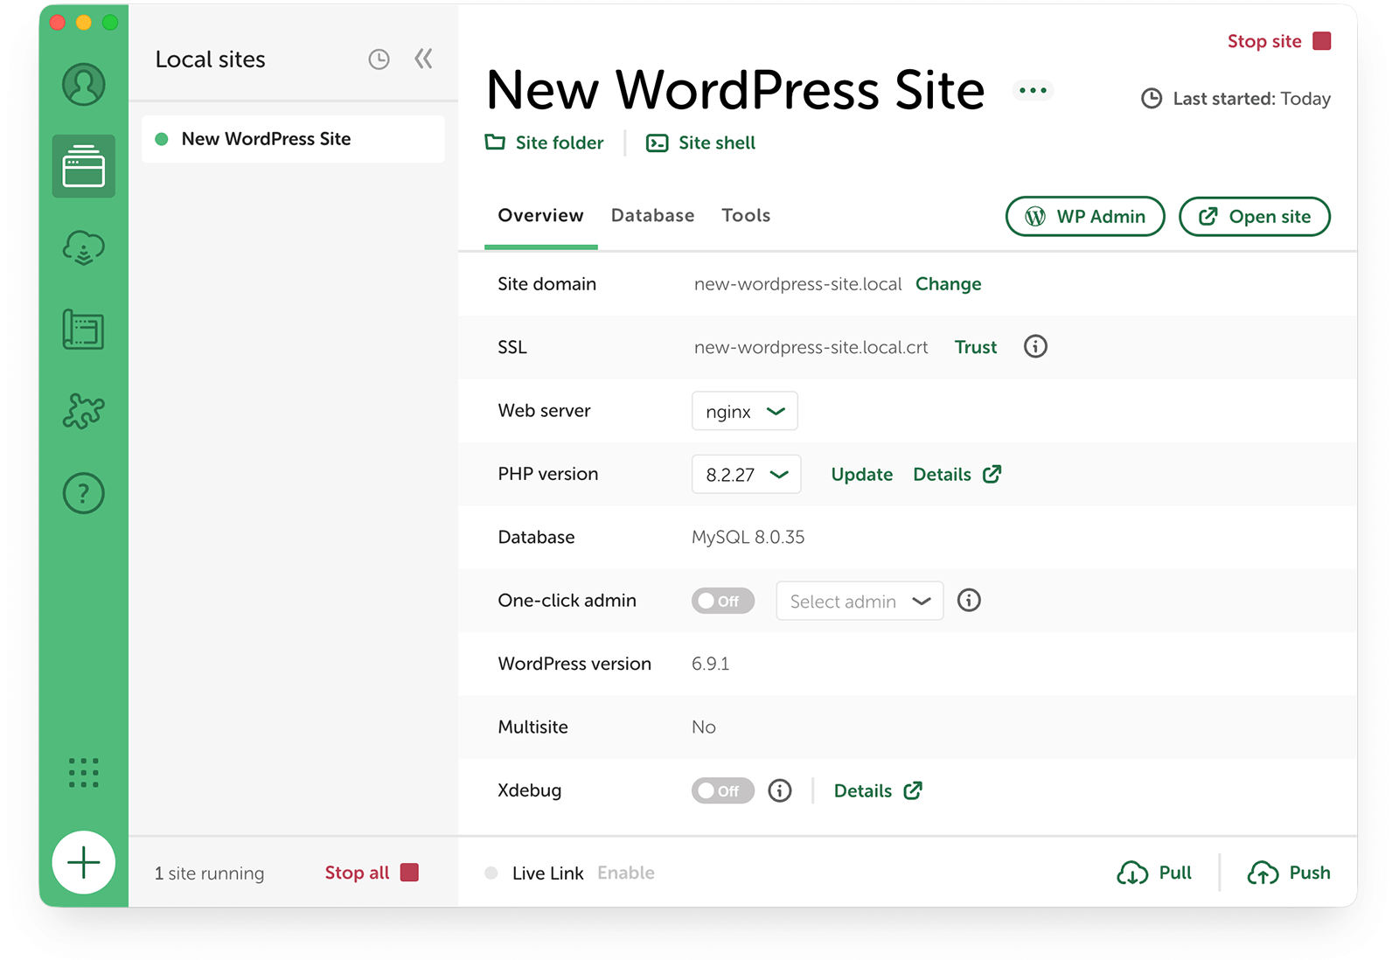The width and height of the screenshot is (1399, 960).
Task: Open the PHP version dropdown
Action: 746,474
